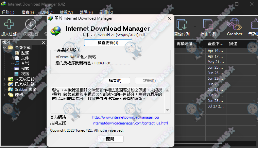Select the 'May 21 …' date cell
Viewport: 258px width, 148px height.
coord(216,62)
